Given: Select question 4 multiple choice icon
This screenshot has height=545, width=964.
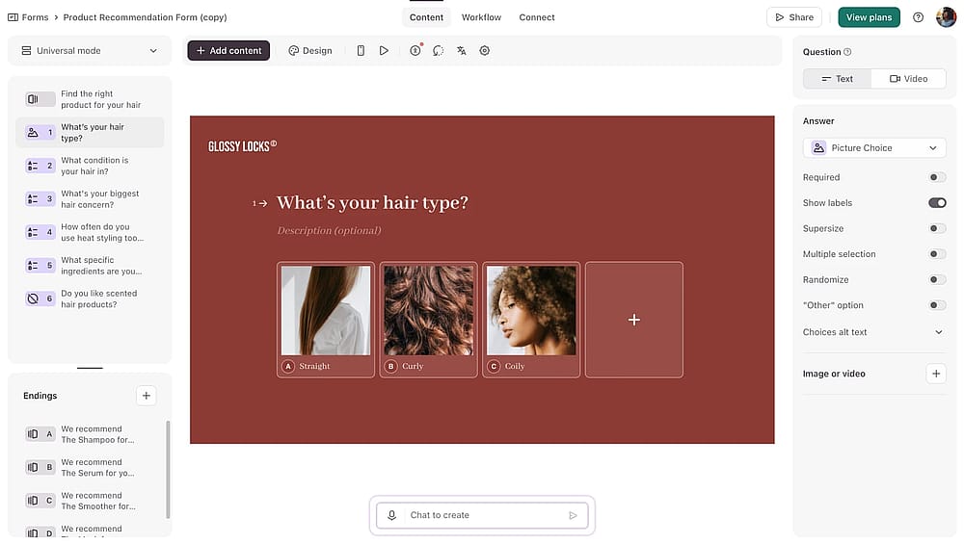Looking at the screenshot, I should coord(40,232).
